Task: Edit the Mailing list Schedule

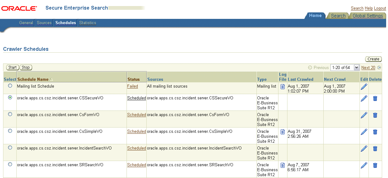Action: 364,87
